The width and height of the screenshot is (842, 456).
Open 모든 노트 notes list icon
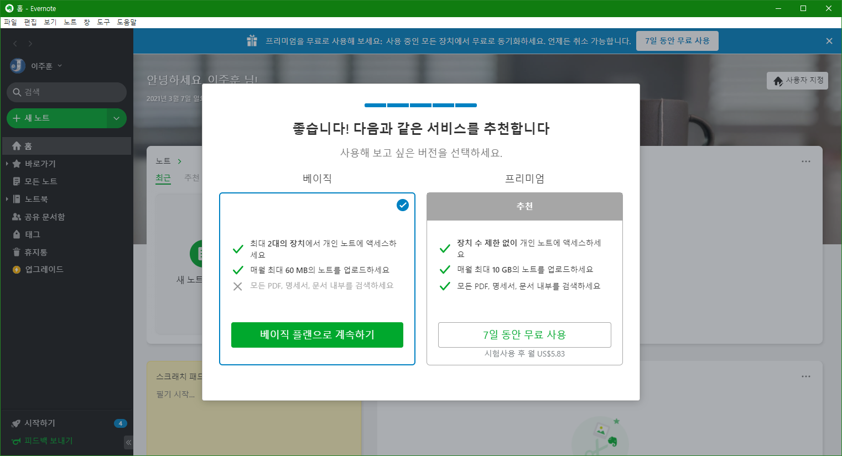pyautogui.click(x=17, y=181)
